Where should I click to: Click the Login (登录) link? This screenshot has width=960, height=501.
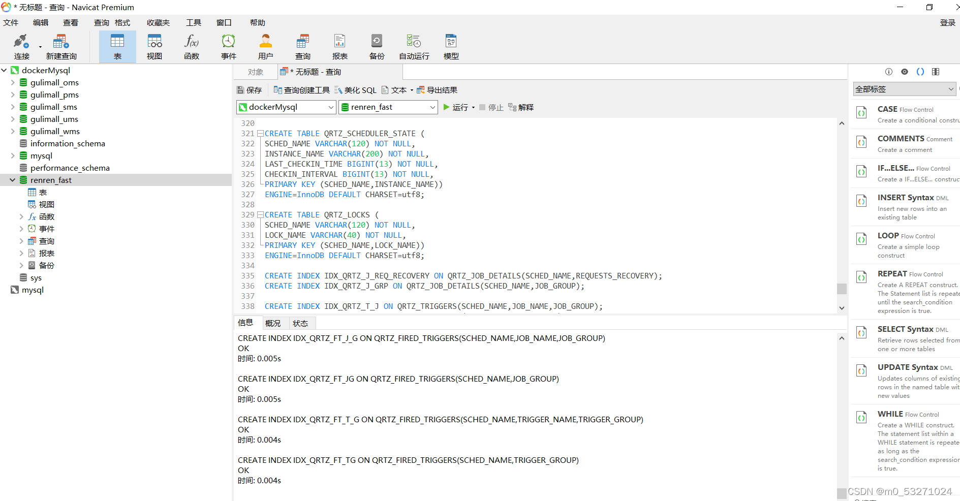[948, 22]
